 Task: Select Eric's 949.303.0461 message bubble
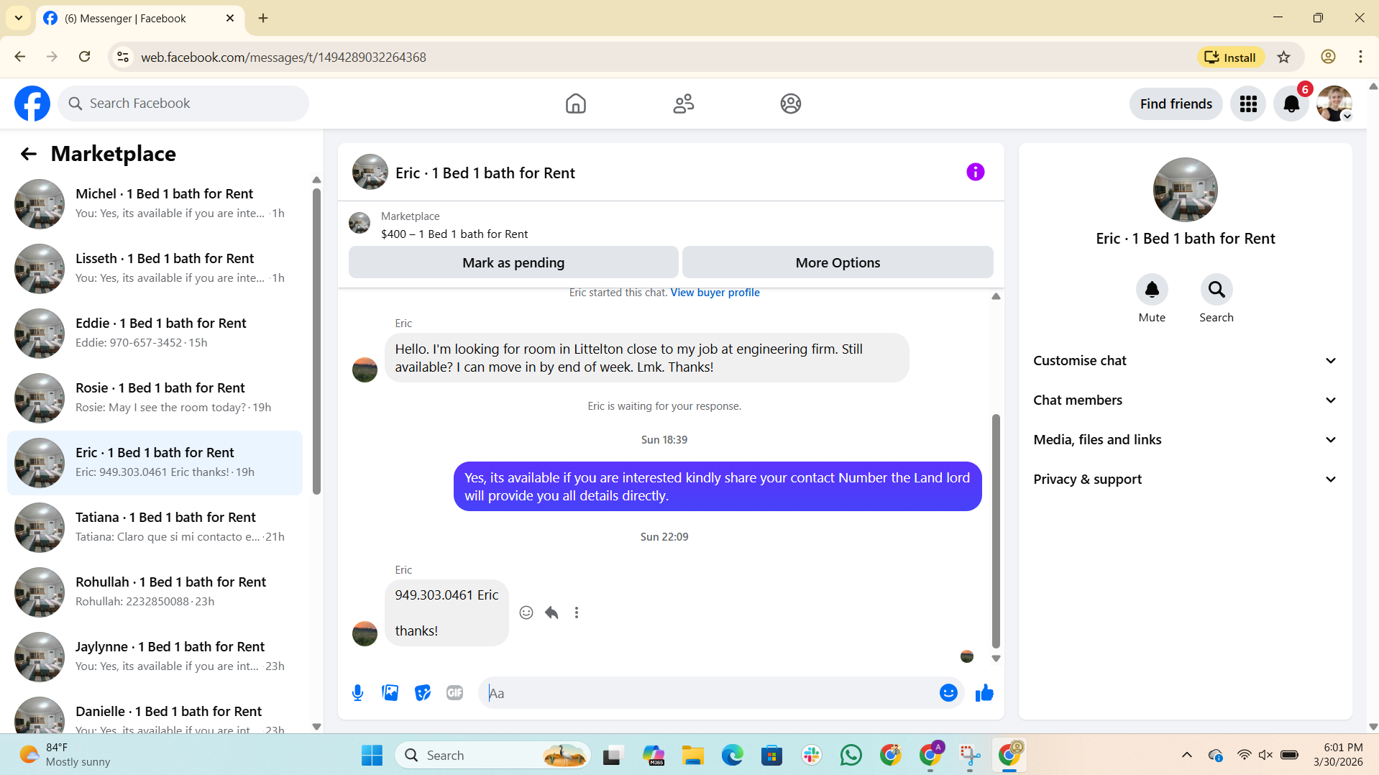(446, 613)
